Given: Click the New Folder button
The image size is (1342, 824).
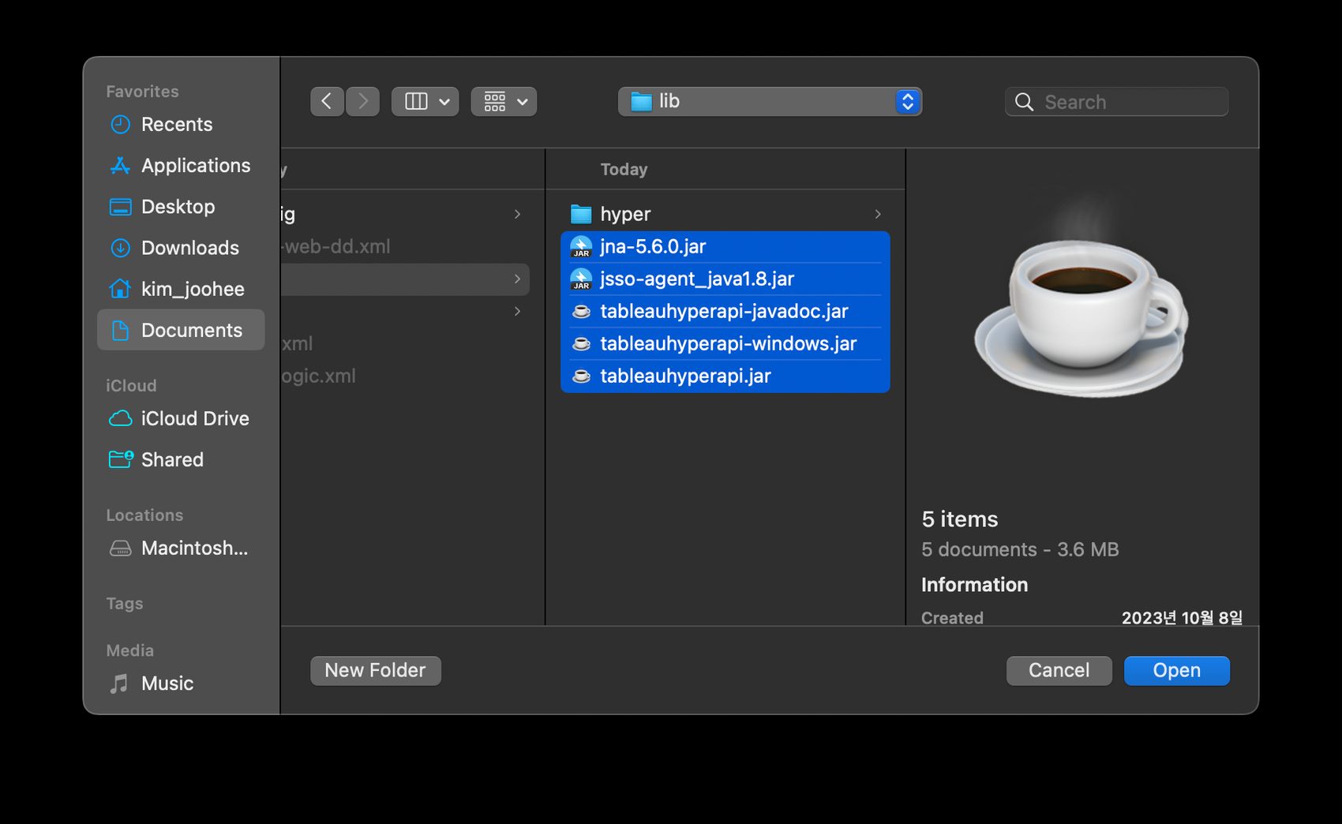Looking at the screenshot, I should click(x=375, y=670).
